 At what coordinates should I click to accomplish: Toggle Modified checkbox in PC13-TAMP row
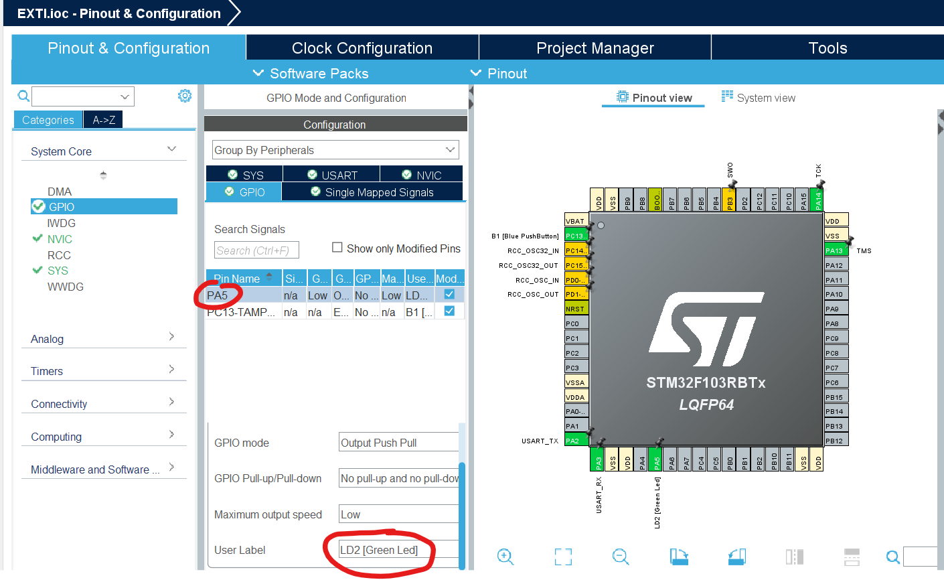pyautogui.click(x=449, y=311)
